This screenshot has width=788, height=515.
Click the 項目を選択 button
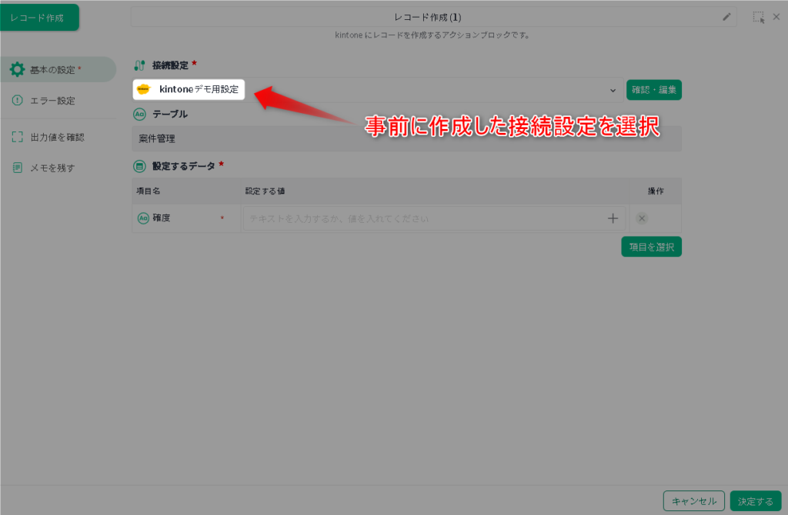651,247
